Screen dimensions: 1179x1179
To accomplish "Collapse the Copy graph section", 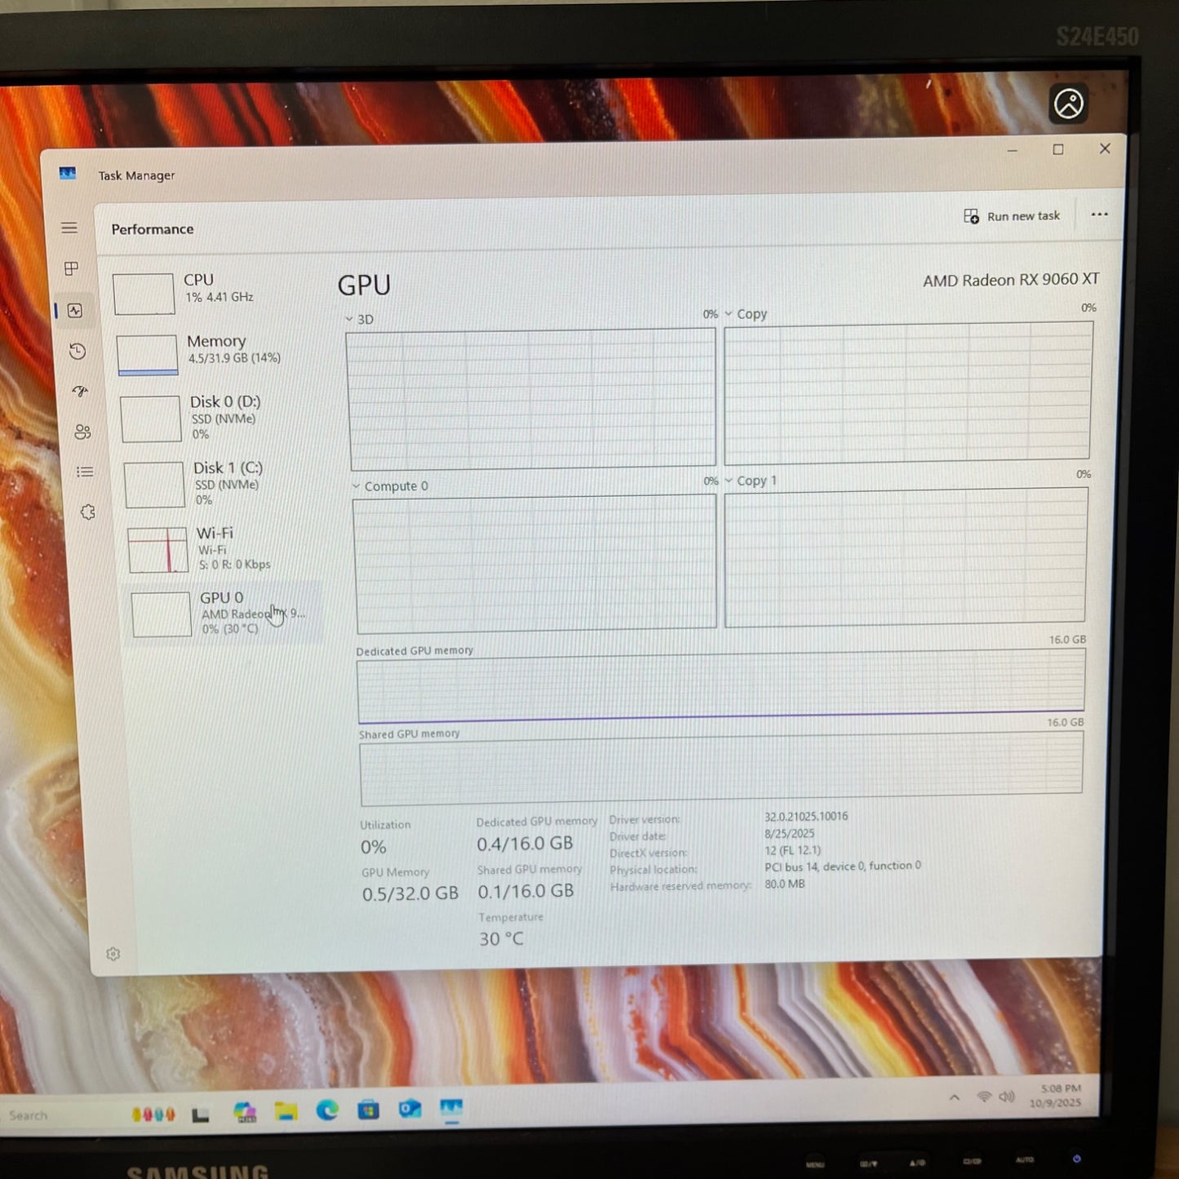I will coord(730,313).
